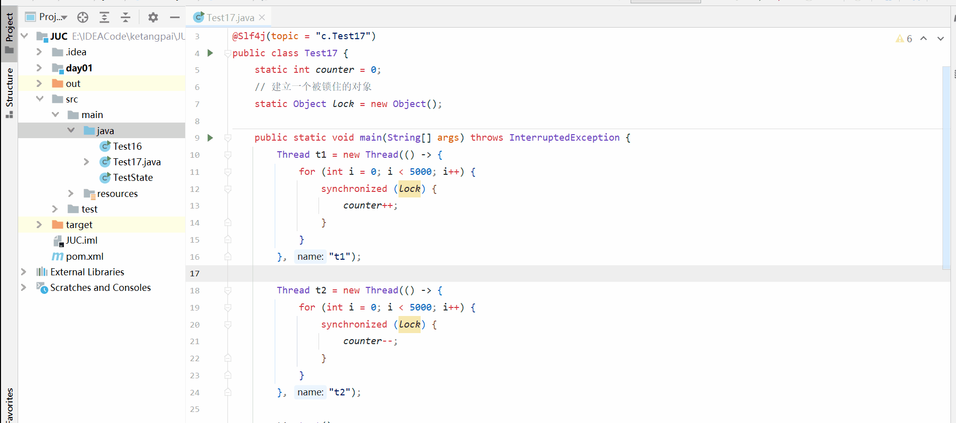Select pom.xml file in project tree

(x=85, y=256)
